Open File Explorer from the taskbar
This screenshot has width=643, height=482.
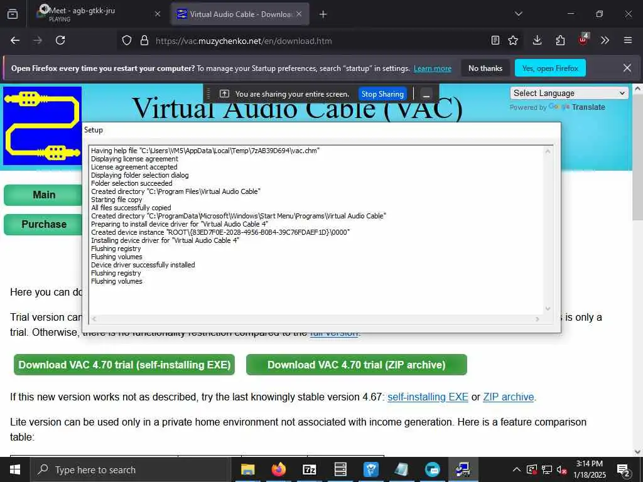247,469
